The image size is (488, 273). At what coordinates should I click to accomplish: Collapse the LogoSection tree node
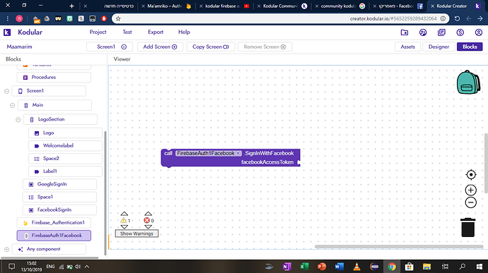18,120
